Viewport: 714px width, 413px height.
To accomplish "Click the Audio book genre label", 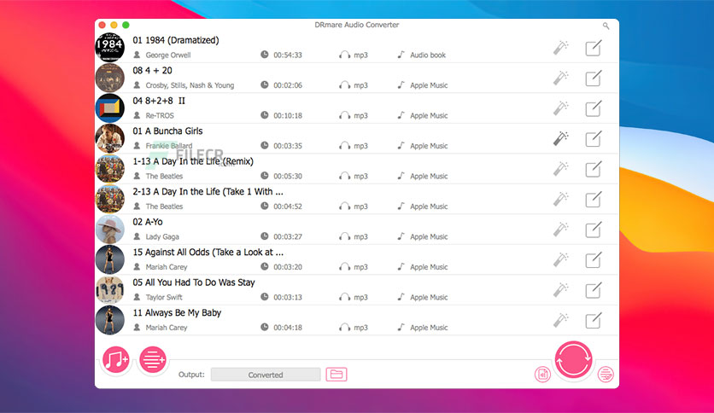I will click(428, 55).
